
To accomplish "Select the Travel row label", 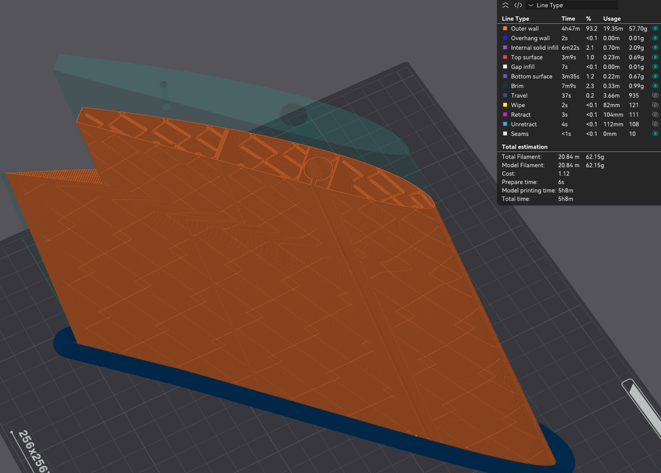I will point(519,96).
